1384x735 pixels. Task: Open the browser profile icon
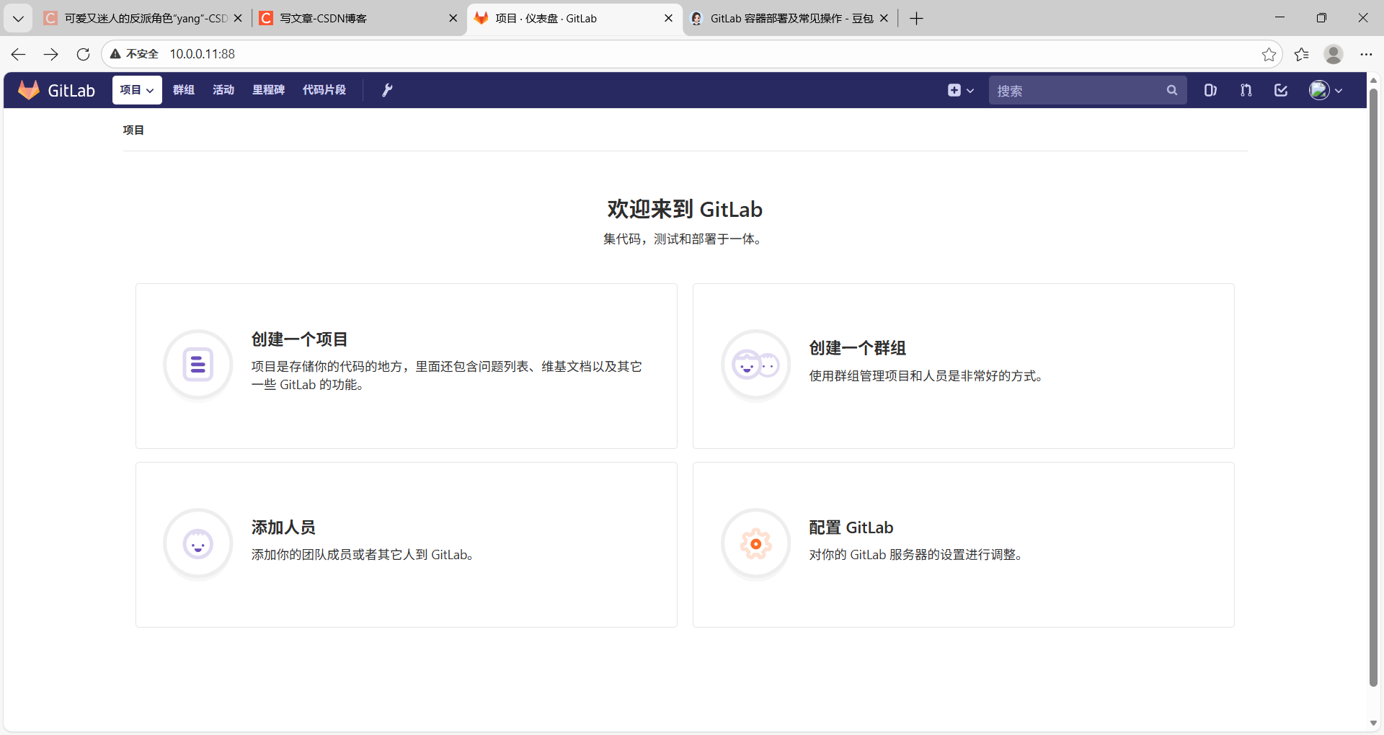click(x=1334, y=54)
